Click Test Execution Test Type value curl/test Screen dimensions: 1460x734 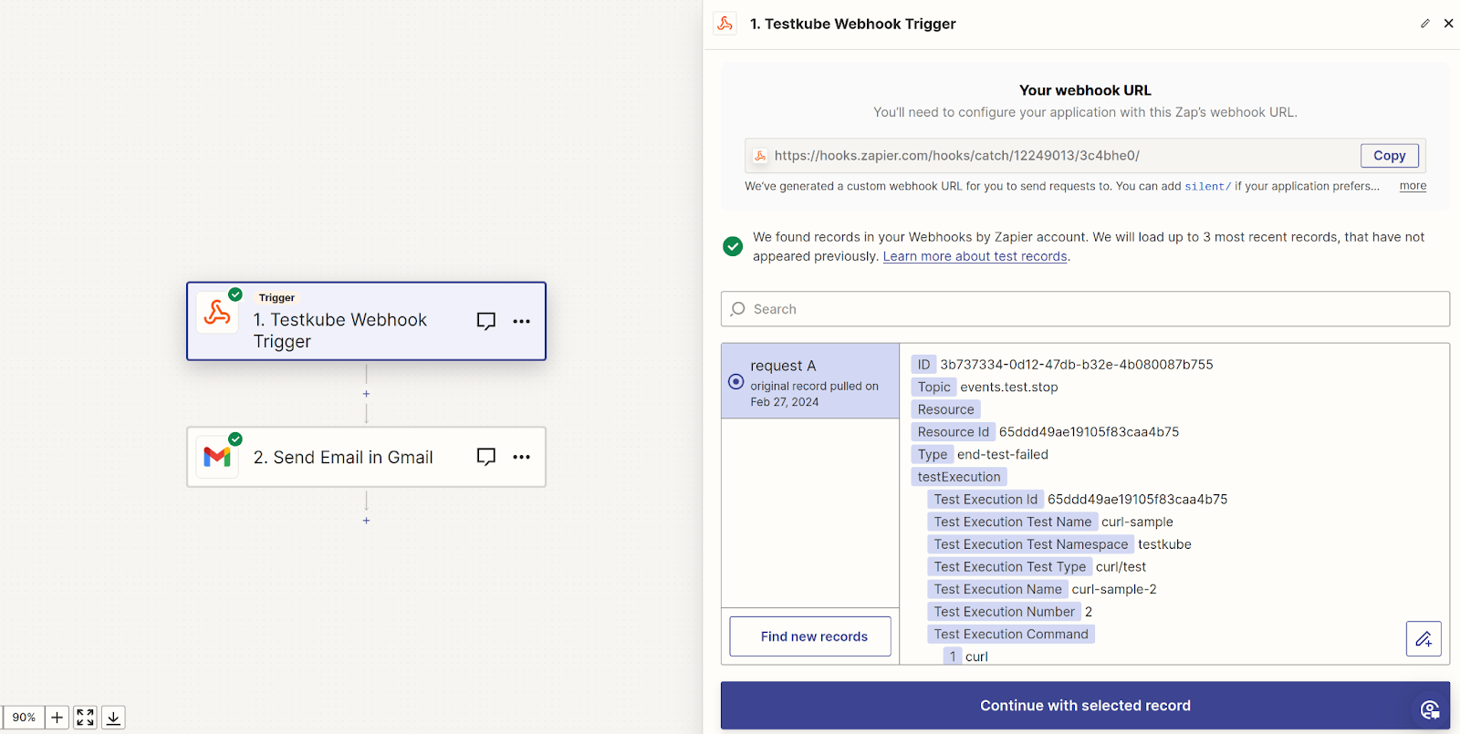1121,566
